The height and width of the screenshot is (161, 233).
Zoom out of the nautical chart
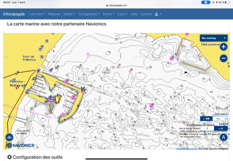pos(224,58)
